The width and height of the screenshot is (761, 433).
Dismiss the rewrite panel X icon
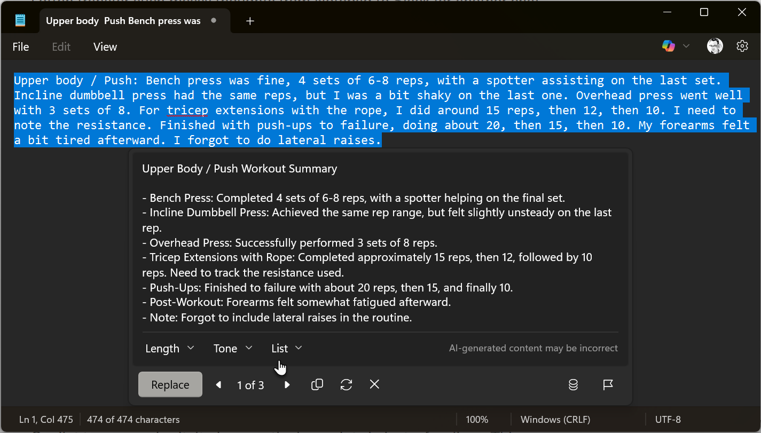coord(375,384)
